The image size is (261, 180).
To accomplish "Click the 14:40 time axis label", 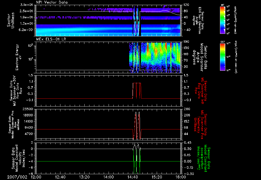I will point(133,176).
